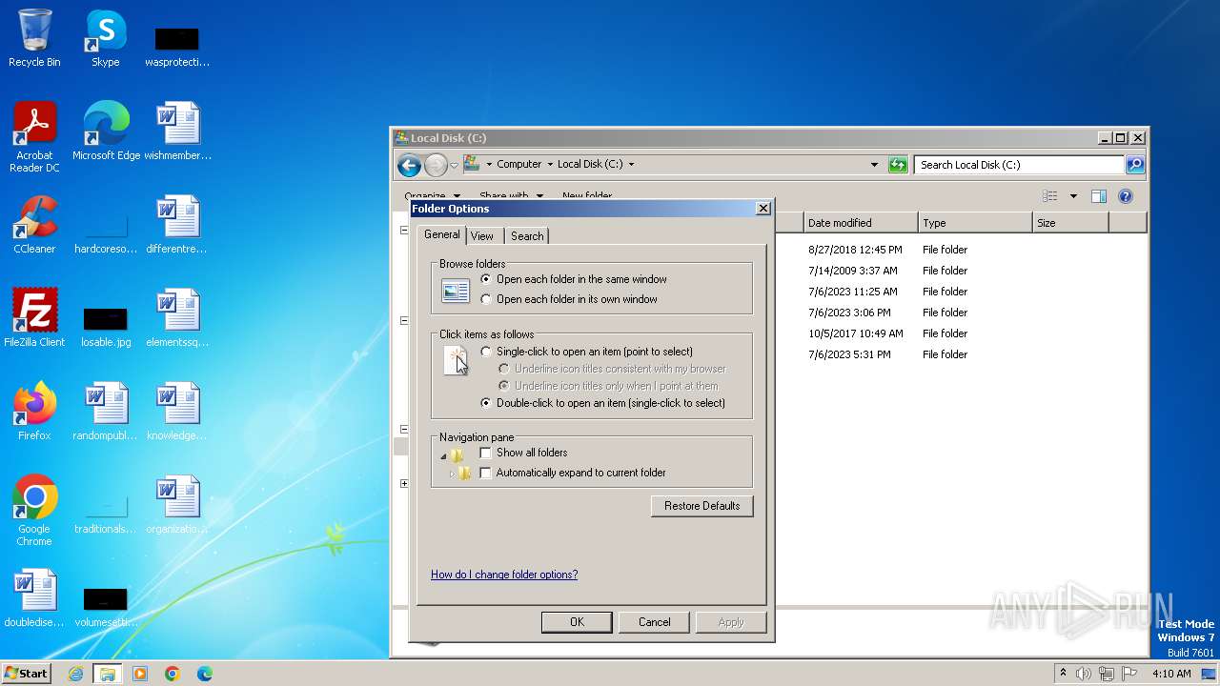
Task: Click the 7/6/2023 3:06 PM date cell
Action: click(x=849, y=313)
